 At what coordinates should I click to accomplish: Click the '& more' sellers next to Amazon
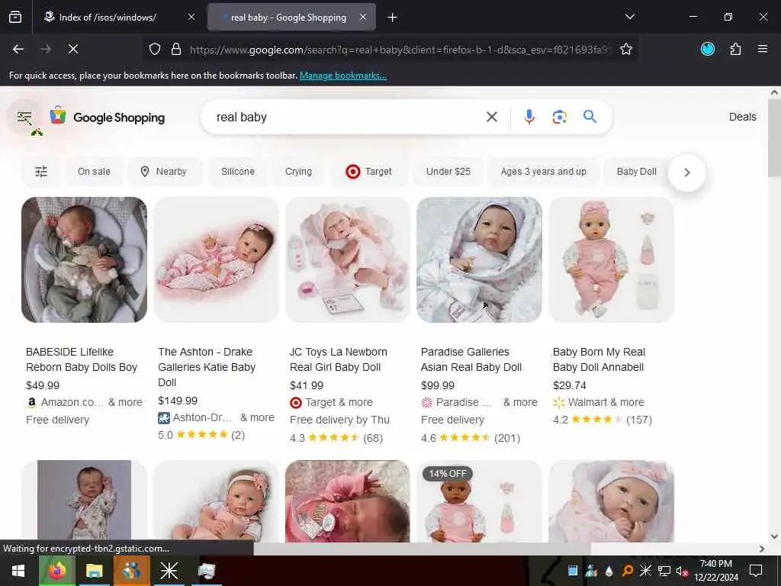125,402
